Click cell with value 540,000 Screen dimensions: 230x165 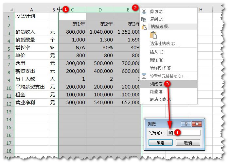[x=100, y=102]
